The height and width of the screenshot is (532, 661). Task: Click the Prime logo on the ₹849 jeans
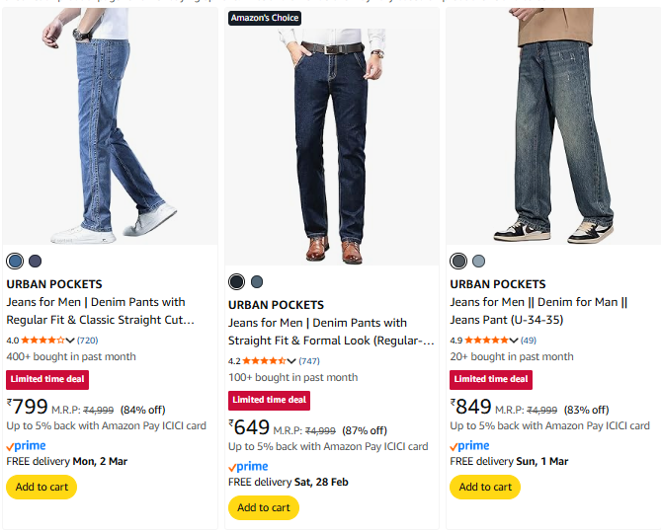[x=469, y=445]
